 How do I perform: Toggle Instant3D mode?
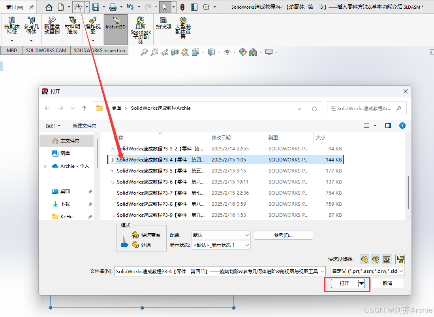[x=116, y=30]
